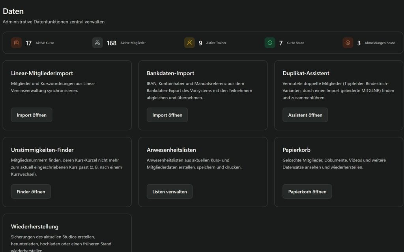Screen dimensions: 404x252
Task: Click the Papierkorb card title
Action: pos(296,150)
